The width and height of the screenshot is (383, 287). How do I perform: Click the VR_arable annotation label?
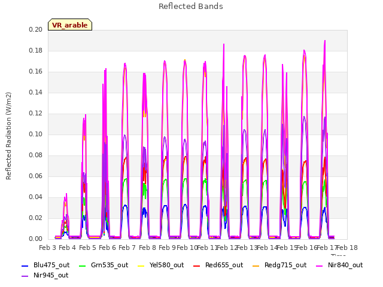[x=70, y=25]
